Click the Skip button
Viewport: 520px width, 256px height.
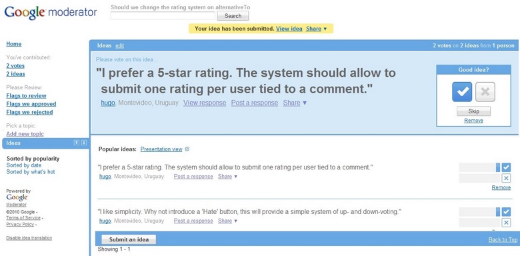pyautogui.click(x=473, y=111)
